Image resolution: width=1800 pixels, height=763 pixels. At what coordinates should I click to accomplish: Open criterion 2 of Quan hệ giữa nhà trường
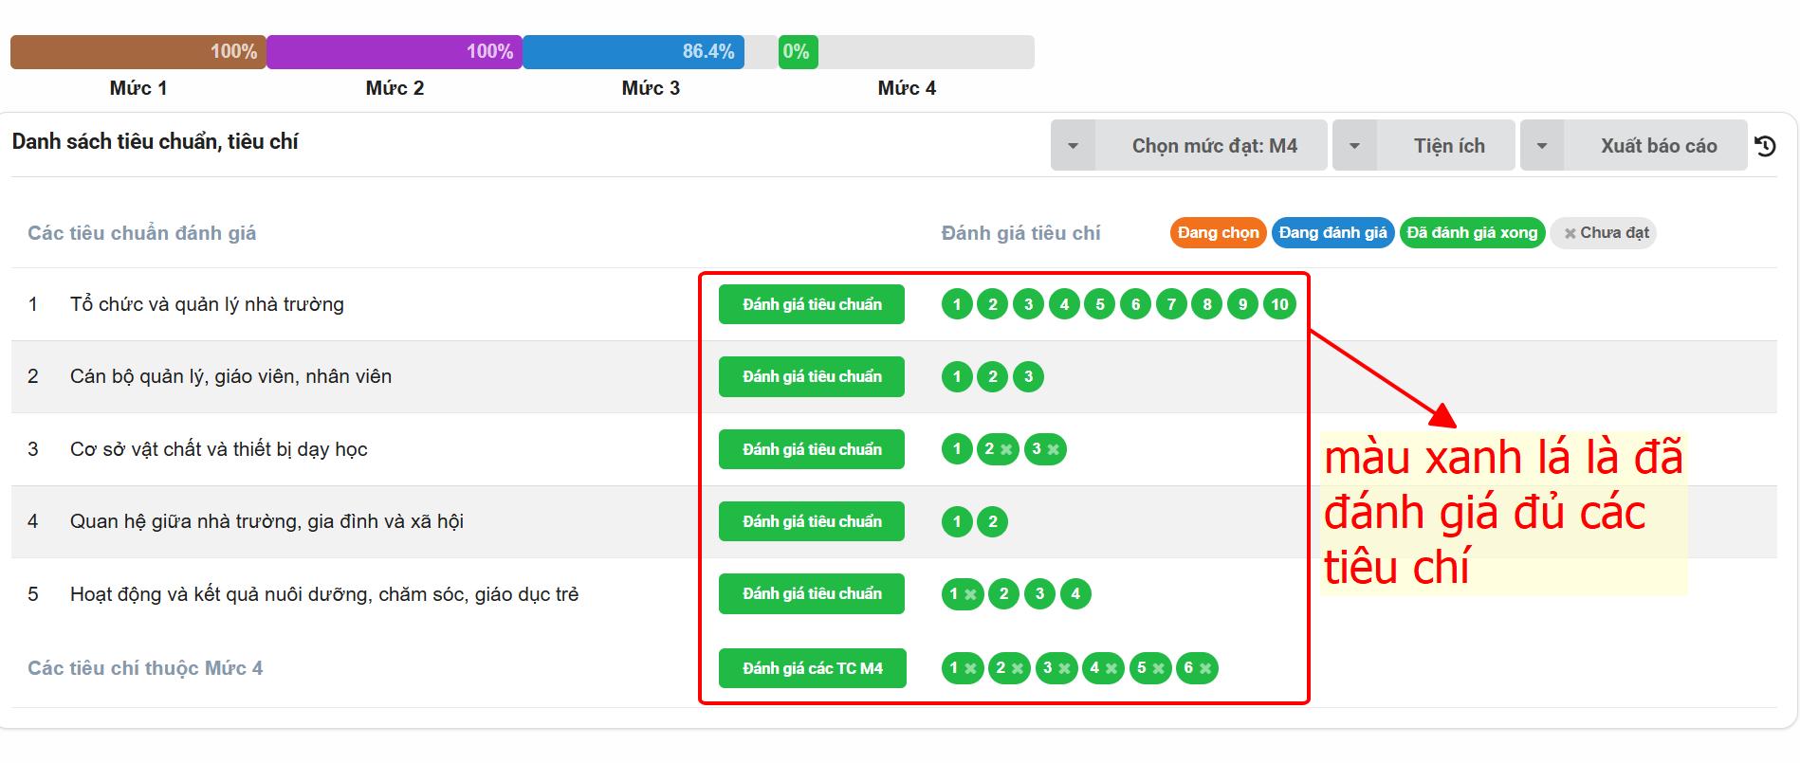click(993, 521)
